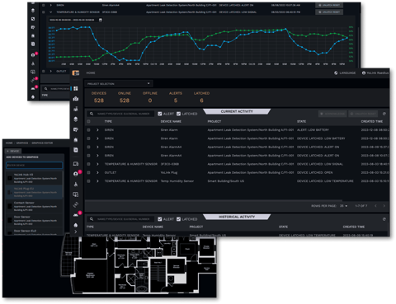
Task: Open the calendar icon beside date range
Action: [101, 20]
